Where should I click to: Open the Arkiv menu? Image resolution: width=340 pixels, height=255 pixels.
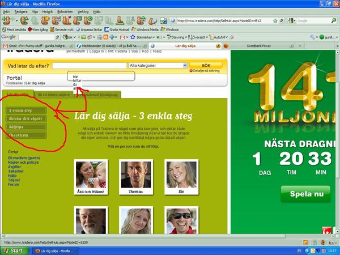6,12
